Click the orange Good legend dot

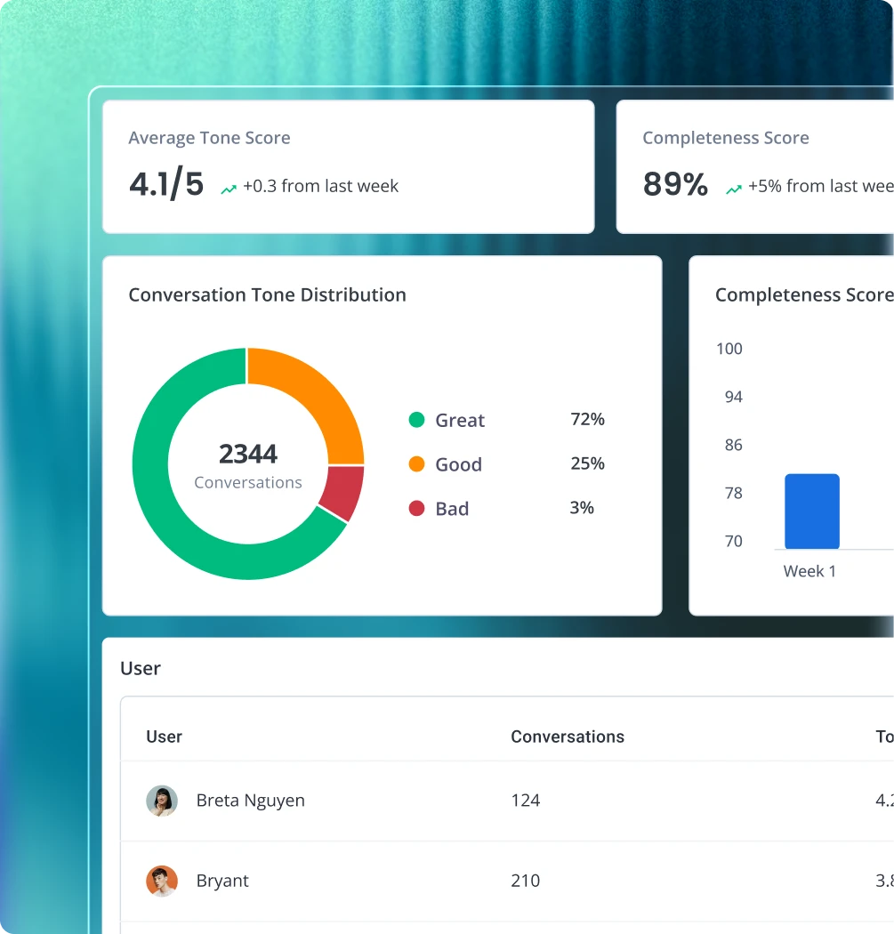pyautogui.click(x=417, y=464)
